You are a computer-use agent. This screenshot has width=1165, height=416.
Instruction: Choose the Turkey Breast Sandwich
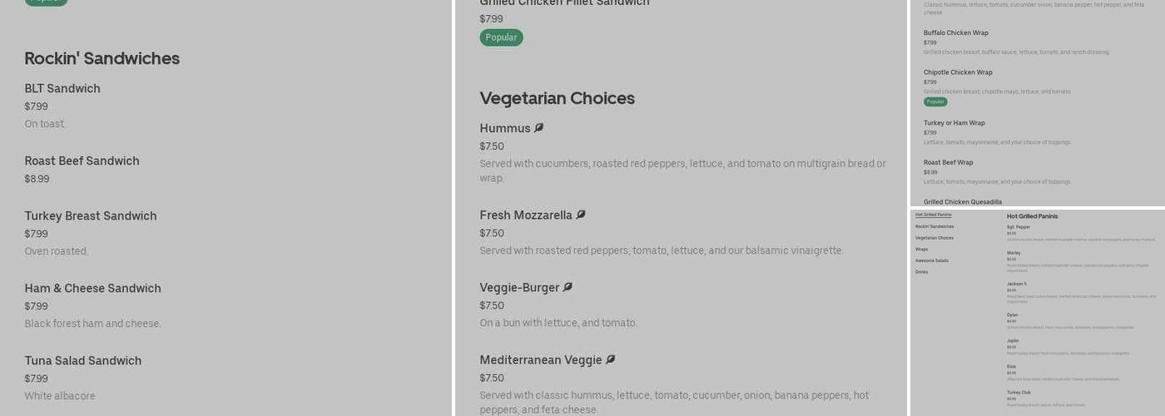click(x=91, y=215)
